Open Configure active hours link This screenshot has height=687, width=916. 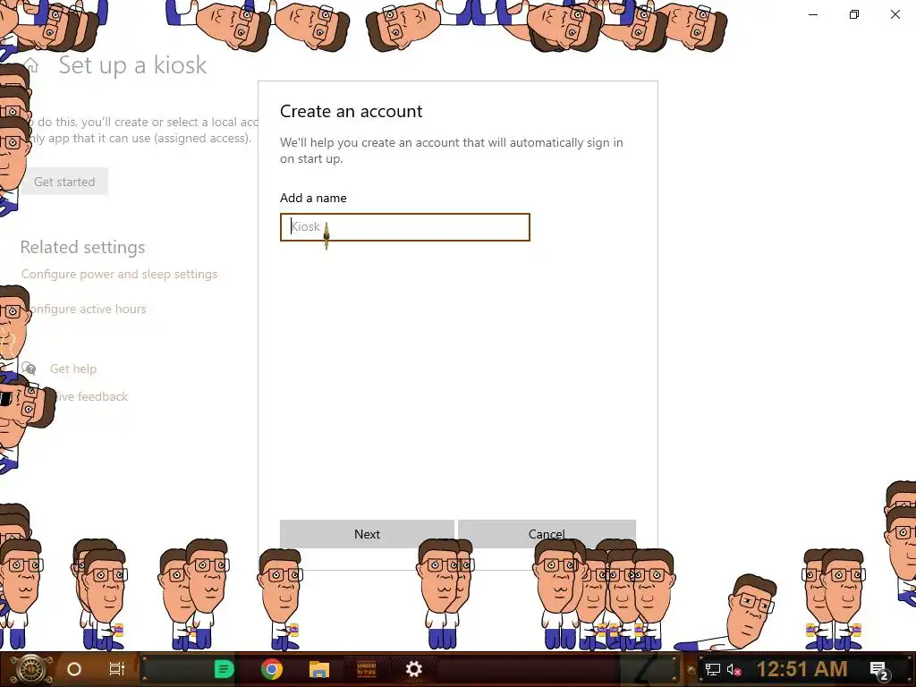[83, 309]
